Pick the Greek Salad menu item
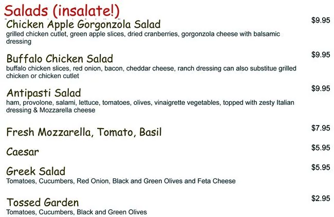 click(x=36, y=171)
